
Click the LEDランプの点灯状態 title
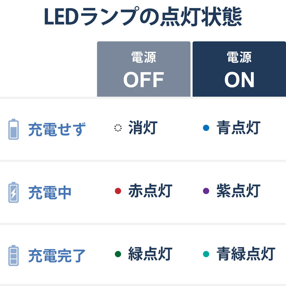[143, 16]
